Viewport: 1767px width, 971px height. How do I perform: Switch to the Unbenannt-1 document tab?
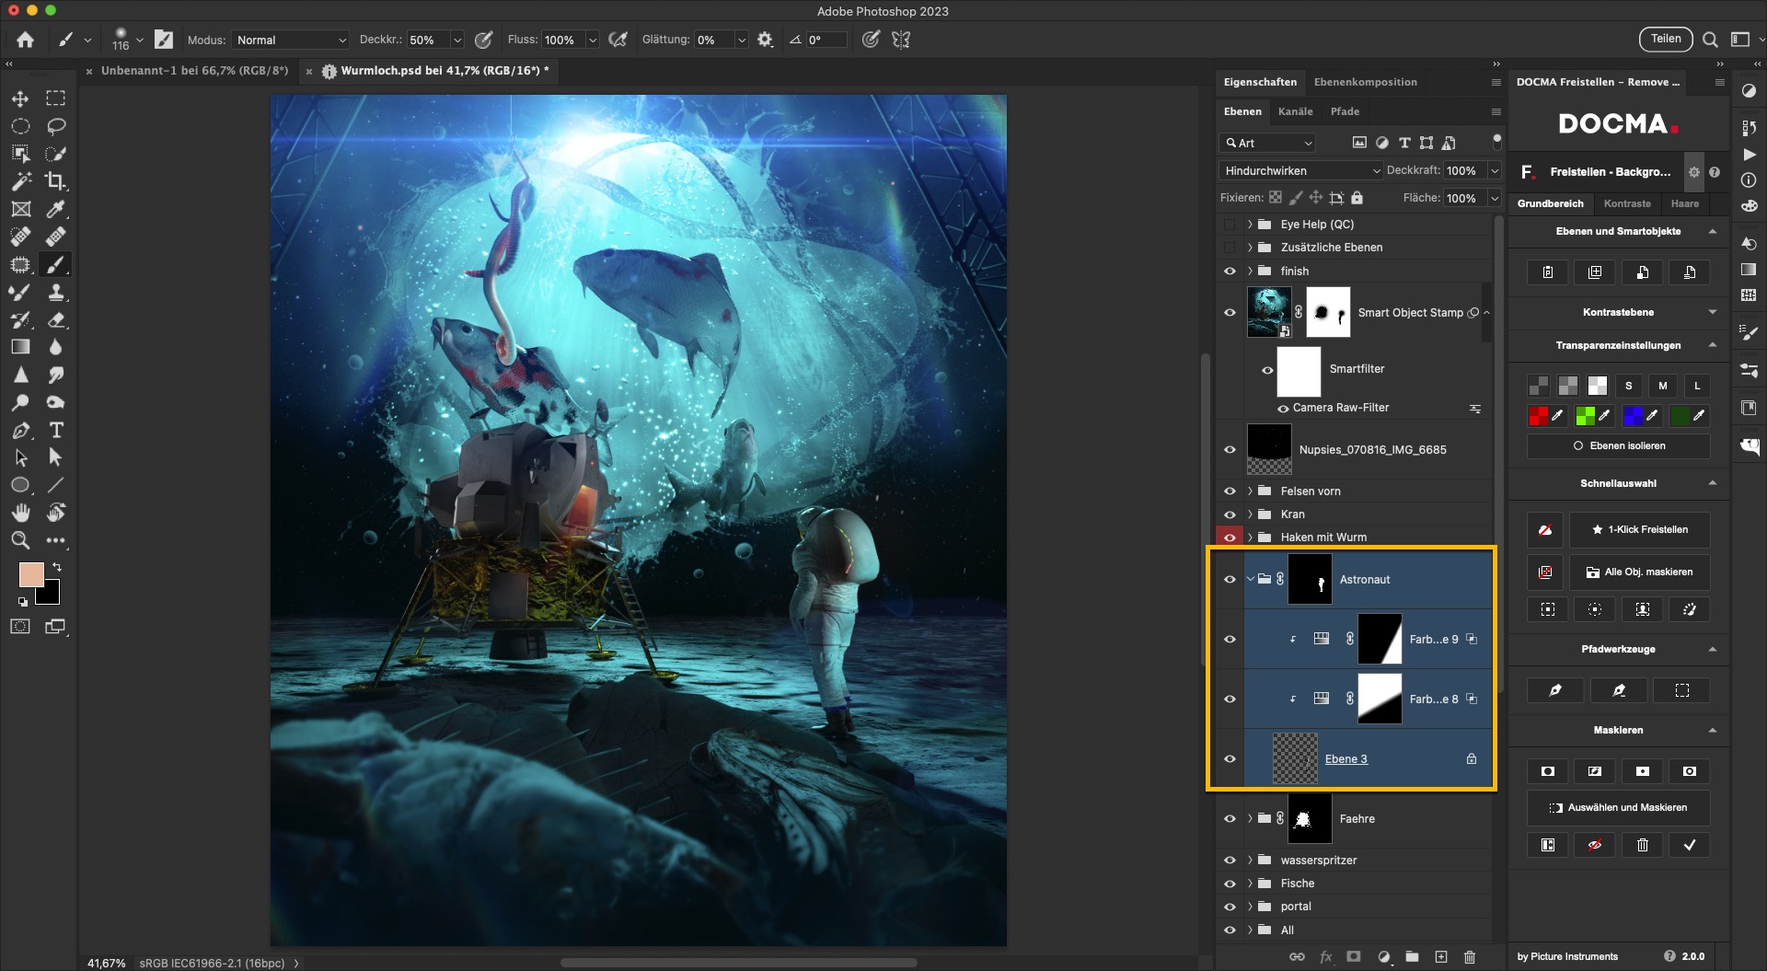point(194,71)
